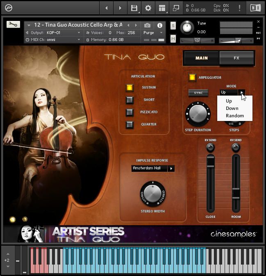Screen dimensions: 266x276
Task: Remove instrument with X icon
Action: pyautogui.click(x=258, y=21)
